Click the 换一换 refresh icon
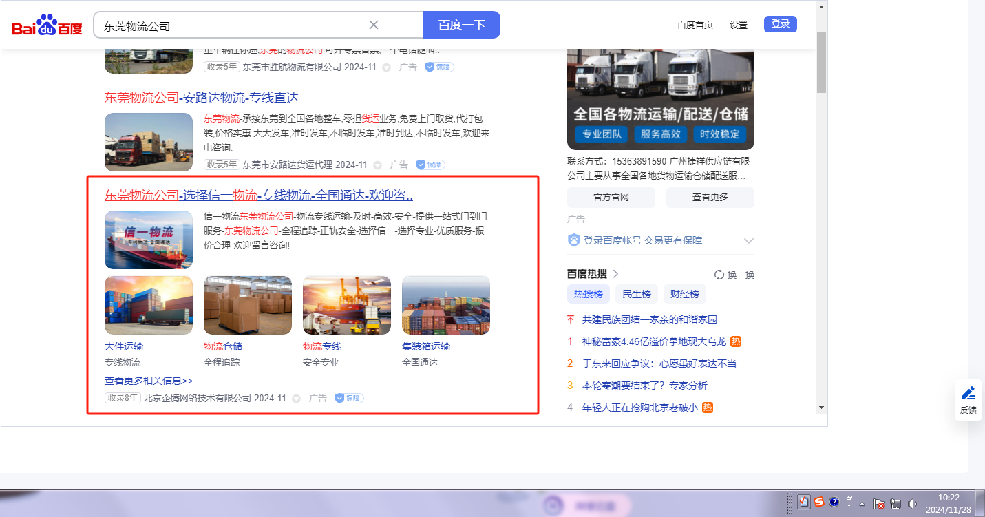Screen dimensions: 985x517 [x=719, y=275]
